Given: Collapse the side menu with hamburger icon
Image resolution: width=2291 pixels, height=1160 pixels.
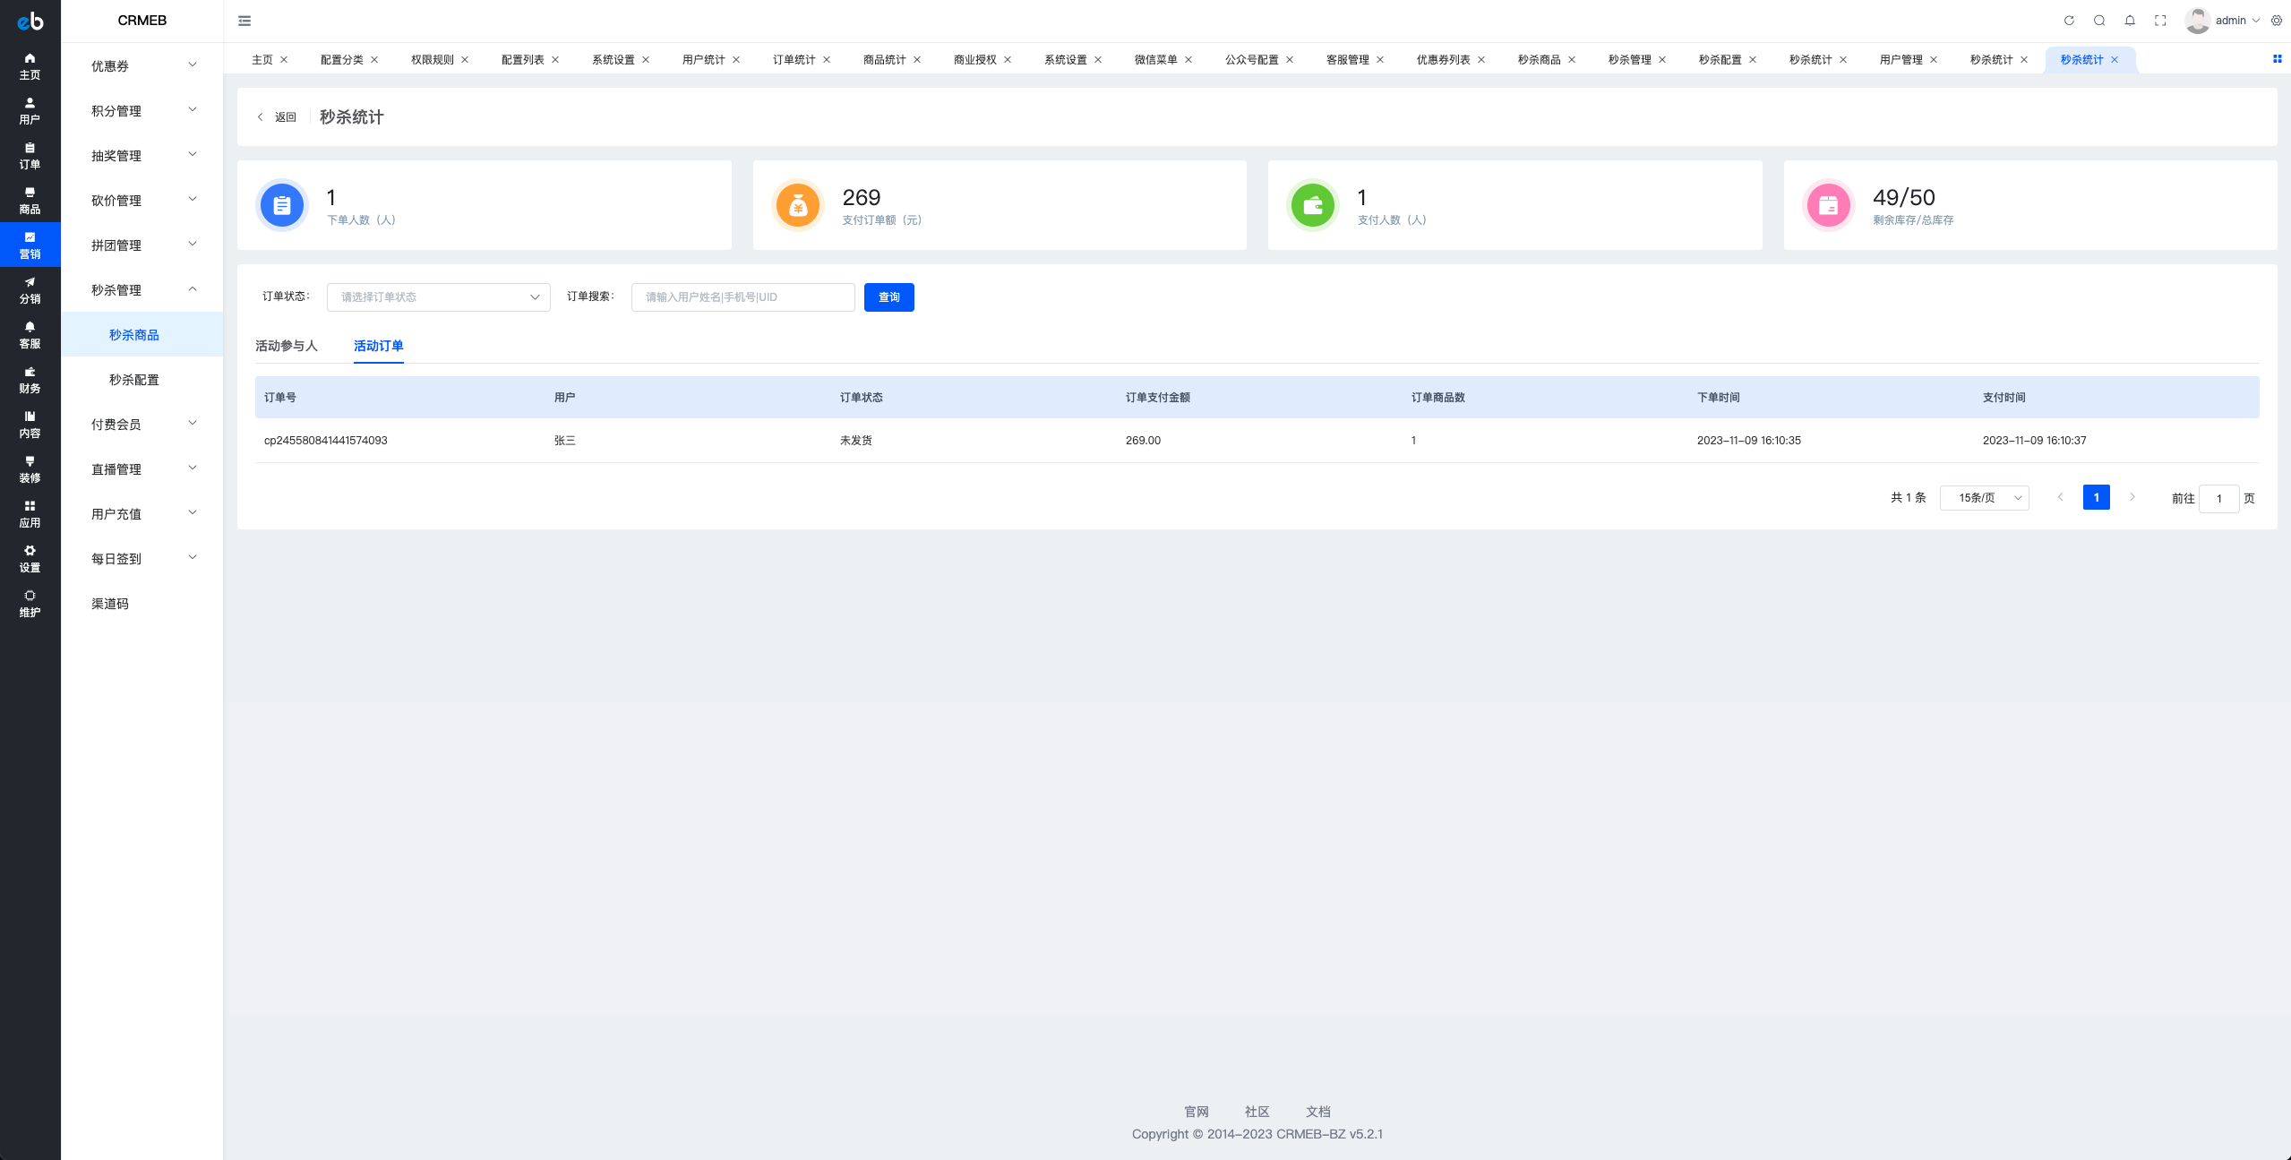Looking at the screenshot, I should [245, 21].
